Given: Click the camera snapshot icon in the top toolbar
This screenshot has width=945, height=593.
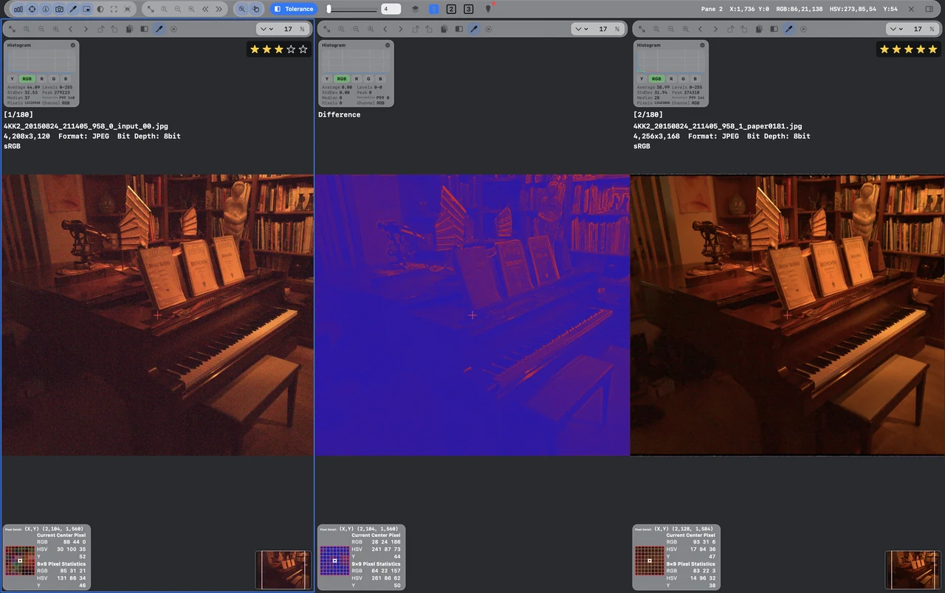Looking at the screenshot, I should (x=59, y=9).
